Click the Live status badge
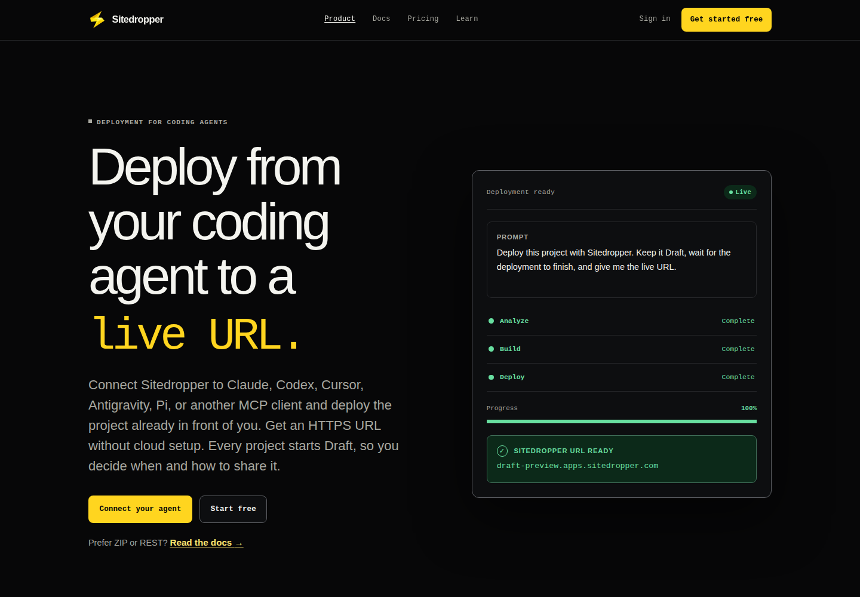Screen dimensions: 860x597 [x=740, y=192]
